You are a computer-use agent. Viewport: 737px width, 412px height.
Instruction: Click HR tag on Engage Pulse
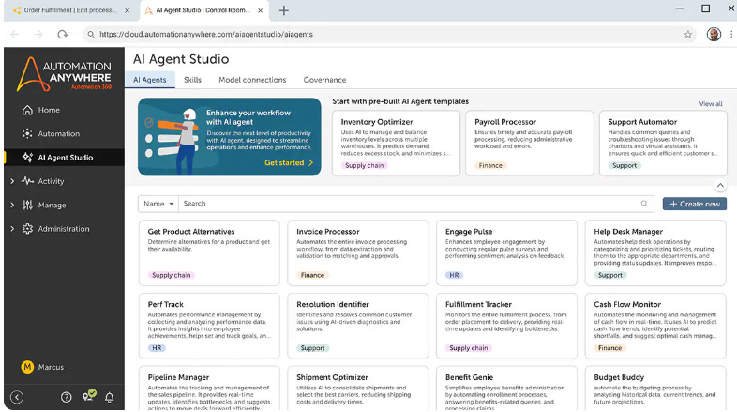point(454,275)
